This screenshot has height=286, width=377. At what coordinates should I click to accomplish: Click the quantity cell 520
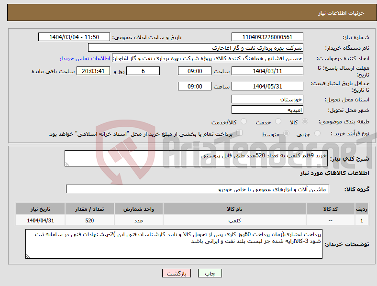[89, 220]
